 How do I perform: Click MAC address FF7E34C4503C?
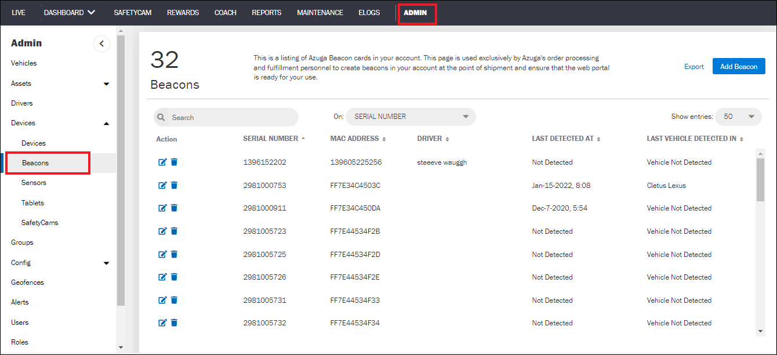click(x=355, y=186)
